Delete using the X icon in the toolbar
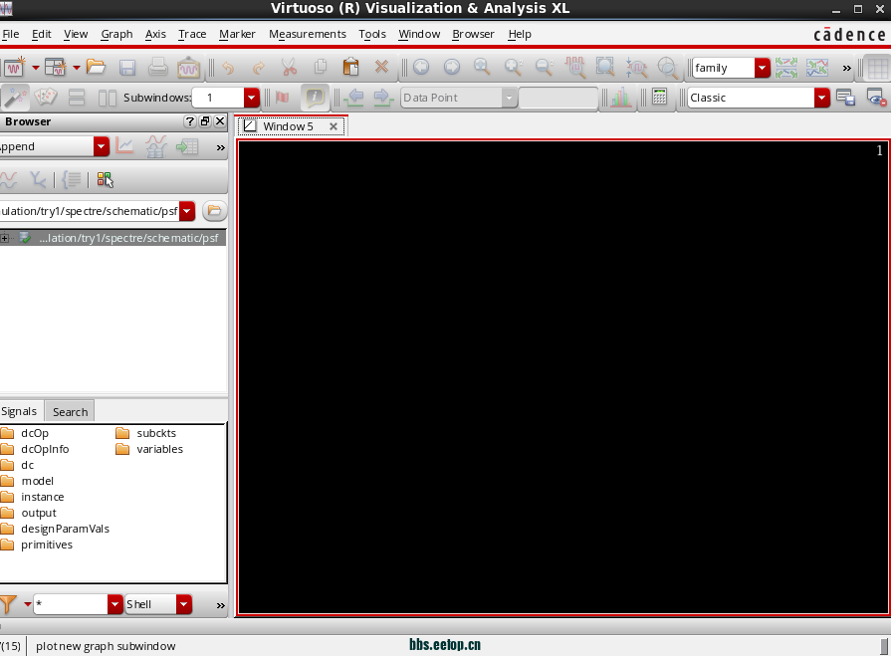Image resolution: width=891 pixels, height=656 pixels. click(382, 68)
